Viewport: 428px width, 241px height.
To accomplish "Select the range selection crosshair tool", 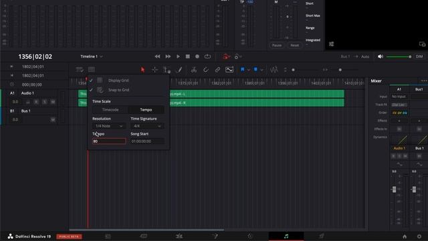I will pyautogui.click(x=154, y=70).
